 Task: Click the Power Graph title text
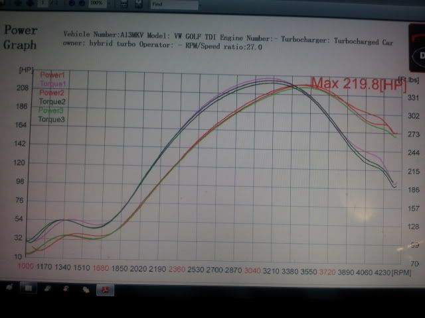tap(20, 38)
